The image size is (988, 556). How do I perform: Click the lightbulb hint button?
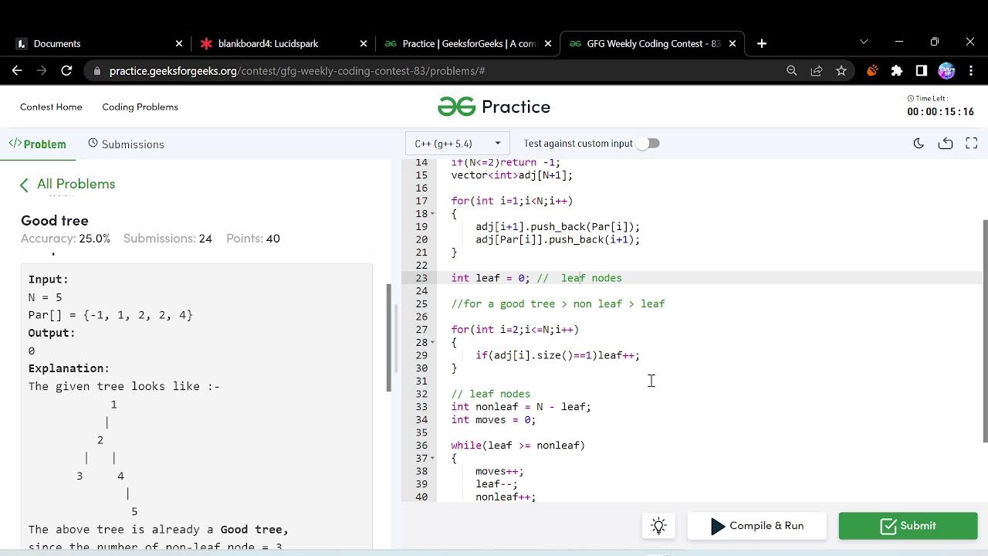pyautogui.click(x=658, y=526)
